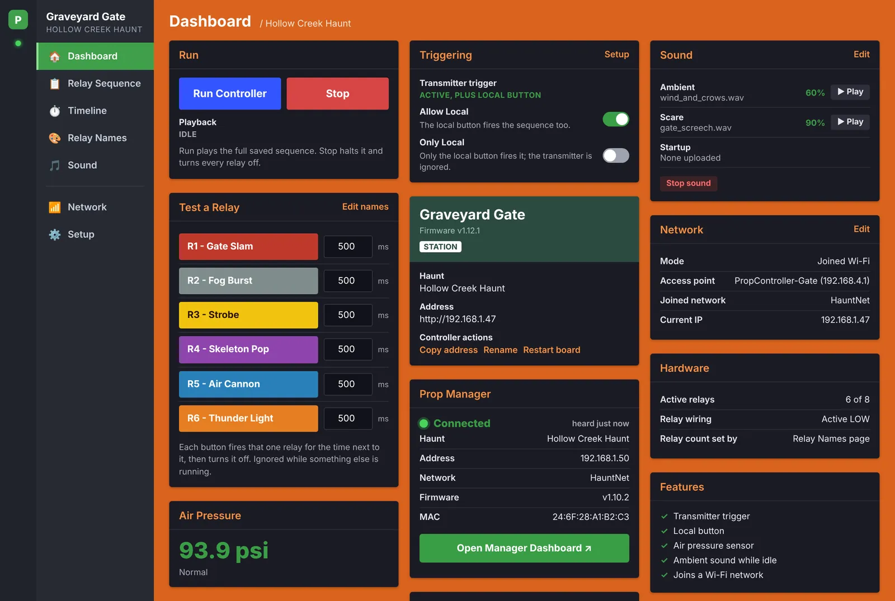
Task: Click the Relay Sequence clipboard icon
Action: point(54,84)
